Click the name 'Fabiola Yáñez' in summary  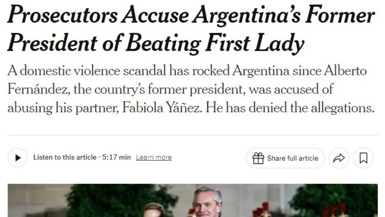point(162,108)
